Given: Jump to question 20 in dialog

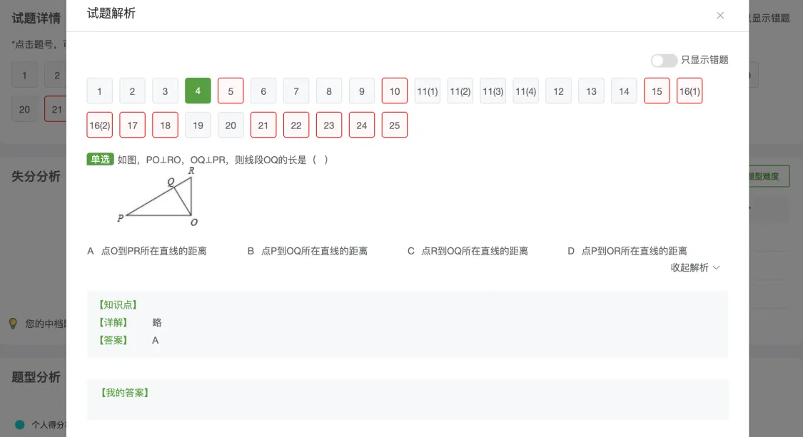Looking at the screenshot, I should [x=231, y=125].
